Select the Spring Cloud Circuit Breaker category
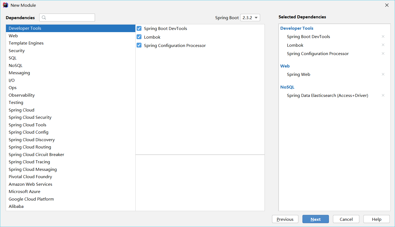 tap(71, 154)
